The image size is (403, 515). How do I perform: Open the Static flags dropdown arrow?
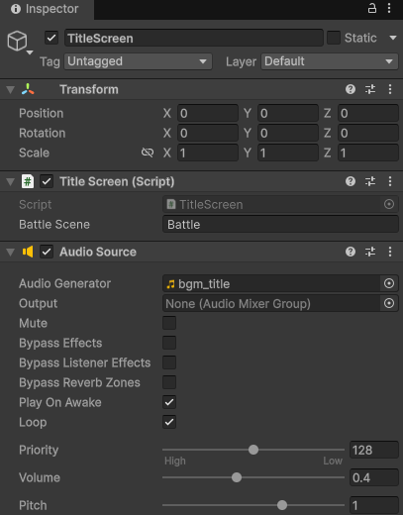393,38
